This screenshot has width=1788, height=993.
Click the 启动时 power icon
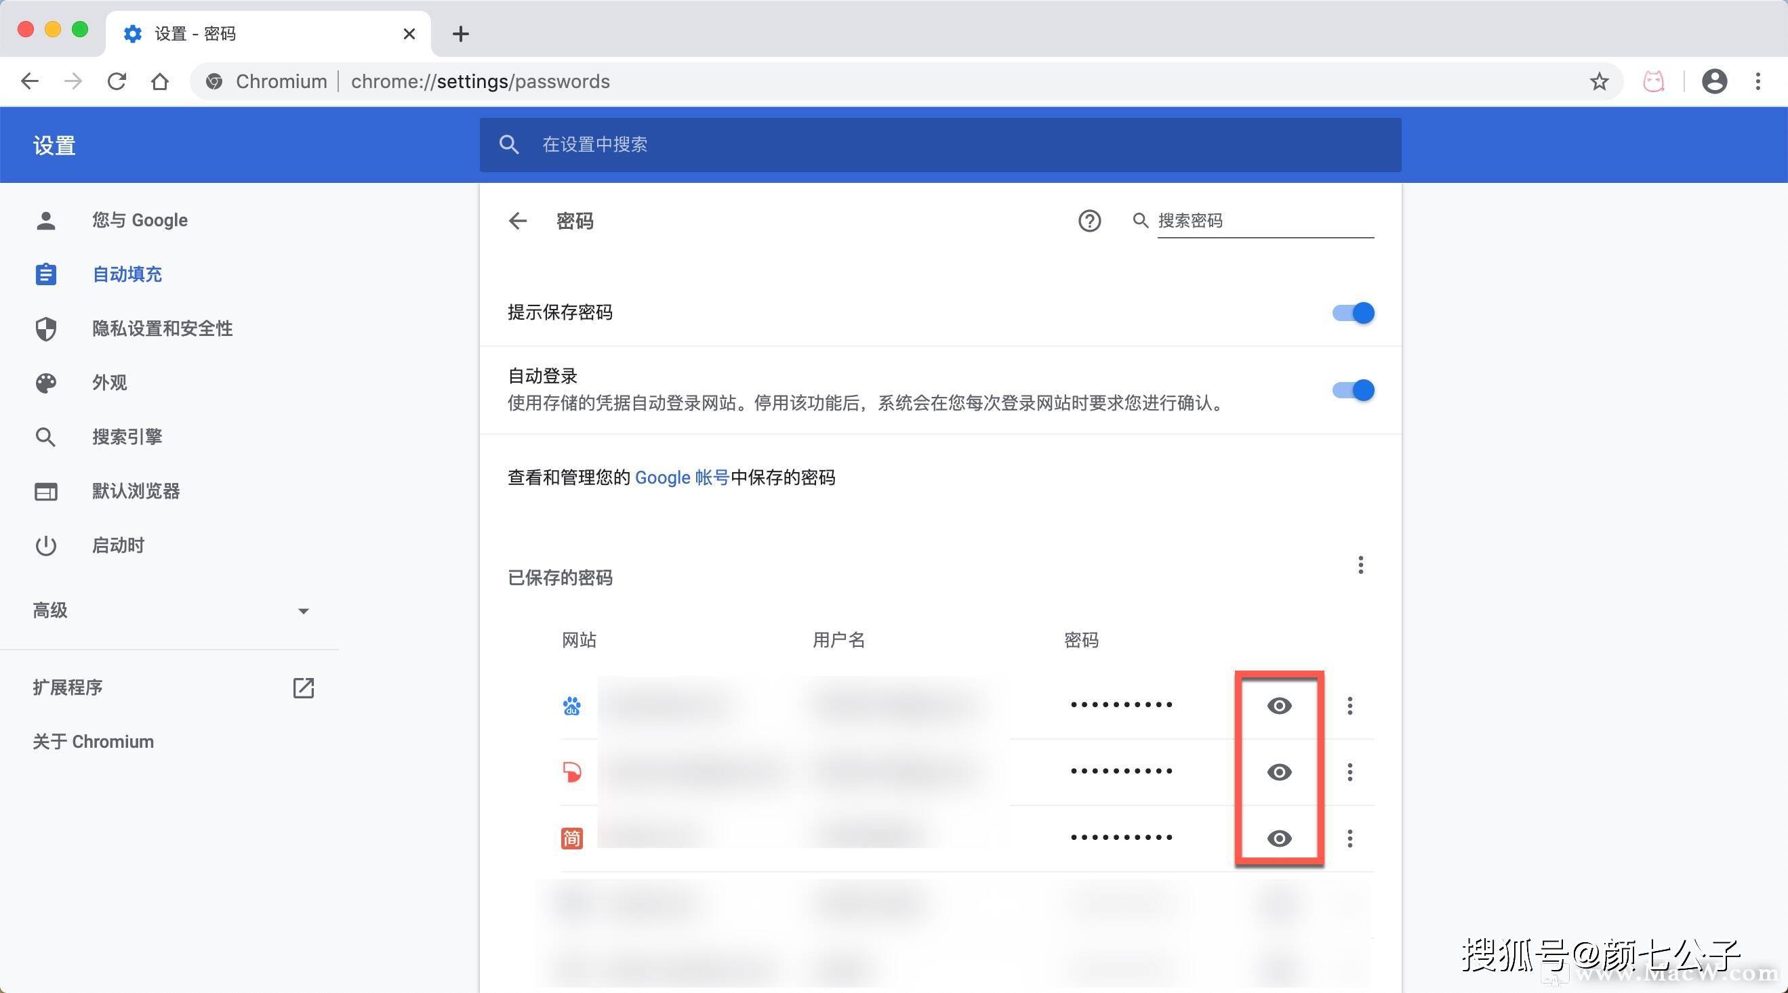46,546
